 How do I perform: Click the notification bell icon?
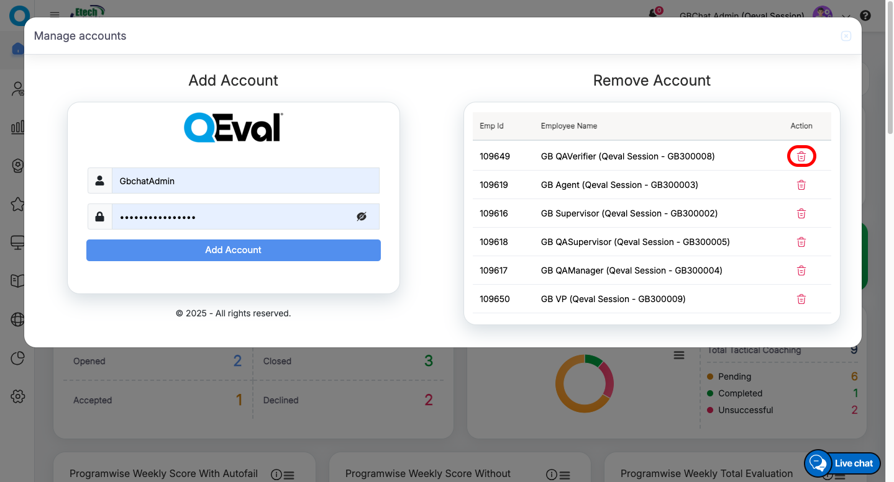(653, 14)
